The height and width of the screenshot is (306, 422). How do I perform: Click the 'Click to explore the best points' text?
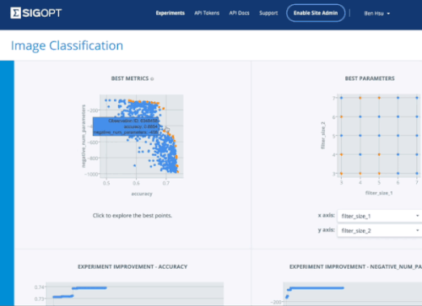[x=133, y=216]
